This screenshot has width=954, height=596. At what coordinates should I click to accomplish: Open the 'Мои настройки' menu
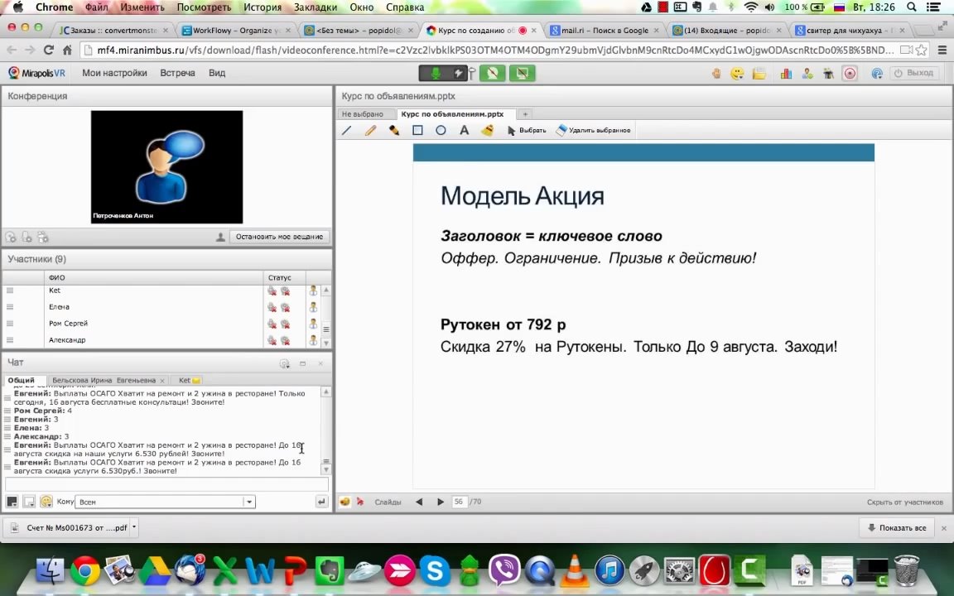click(x=114, y=73)
